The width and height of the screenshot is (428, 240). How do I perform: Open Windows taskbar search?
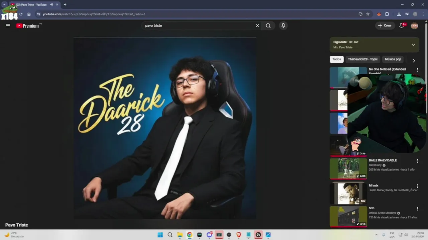click(x=170, y=235)
